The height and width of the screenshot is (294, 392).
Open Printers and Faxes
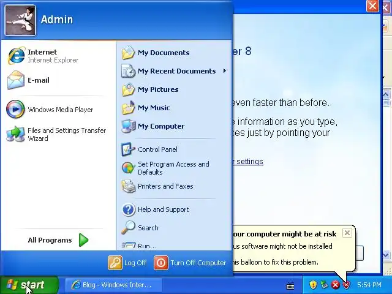(x=157, y=186)
